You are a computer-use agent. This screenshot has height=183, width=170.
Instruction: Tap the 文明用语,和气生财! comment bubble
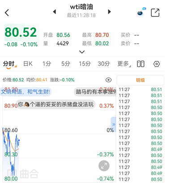(25, 92)
